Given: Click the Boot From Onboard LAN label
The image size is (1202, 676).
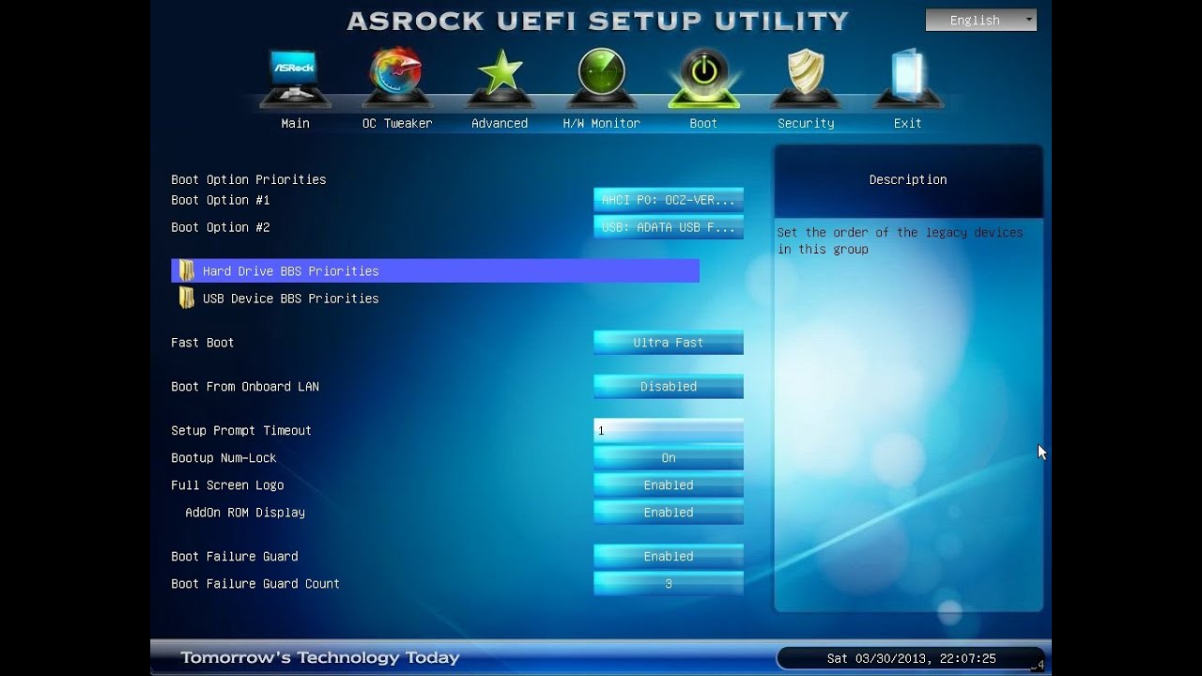Looking at the screenshot, I should (x=245, y=387).
